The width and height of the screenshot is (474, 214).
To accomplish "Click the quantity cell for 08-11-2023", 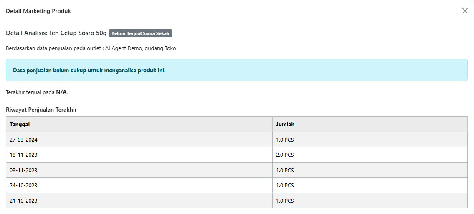I will 285,170.
